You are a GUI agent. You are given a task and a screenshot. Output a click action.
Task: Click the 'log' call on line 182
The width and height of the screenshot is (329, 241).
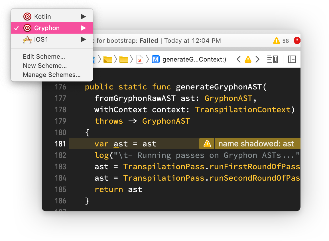coord(101,155)
